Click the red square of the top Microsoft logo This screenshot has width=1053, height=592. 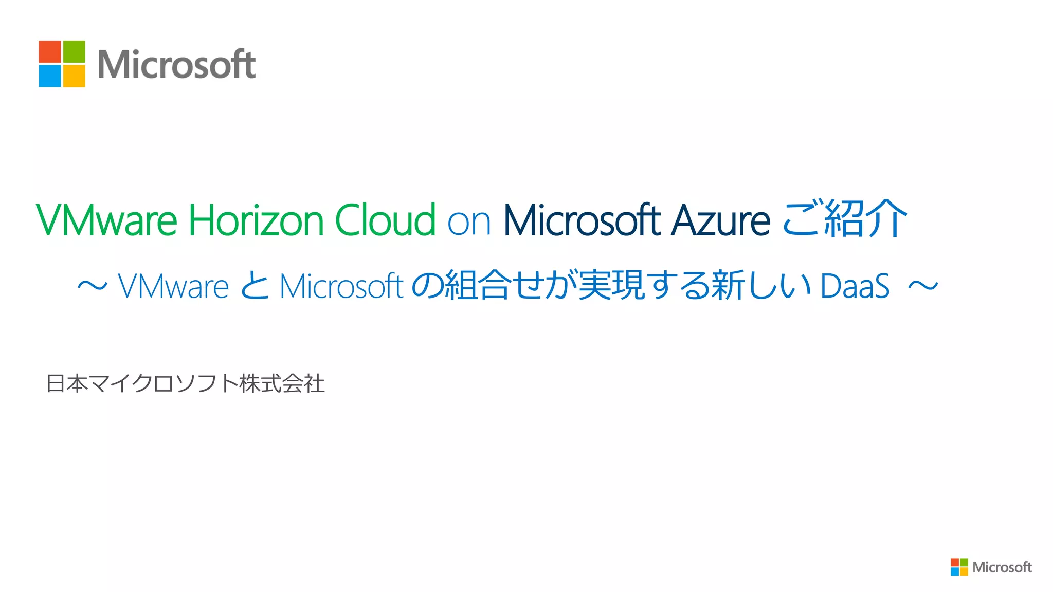[x=50, y=51]
